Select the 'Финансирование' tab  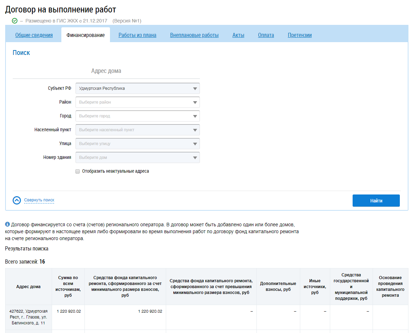(85, 35)
